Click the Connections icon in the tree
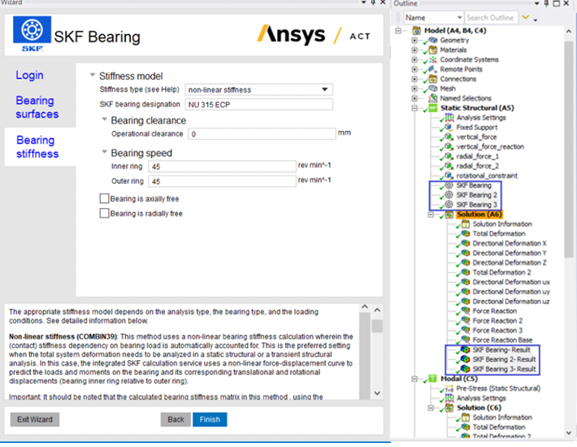Image resolution: width=577 pixels, height=447 pixels. [x=433, y=79]
